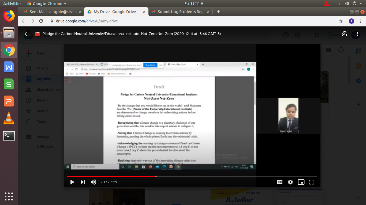Play the video in the preview player
This screenshot has height=205, width=366.
point(72,182)
